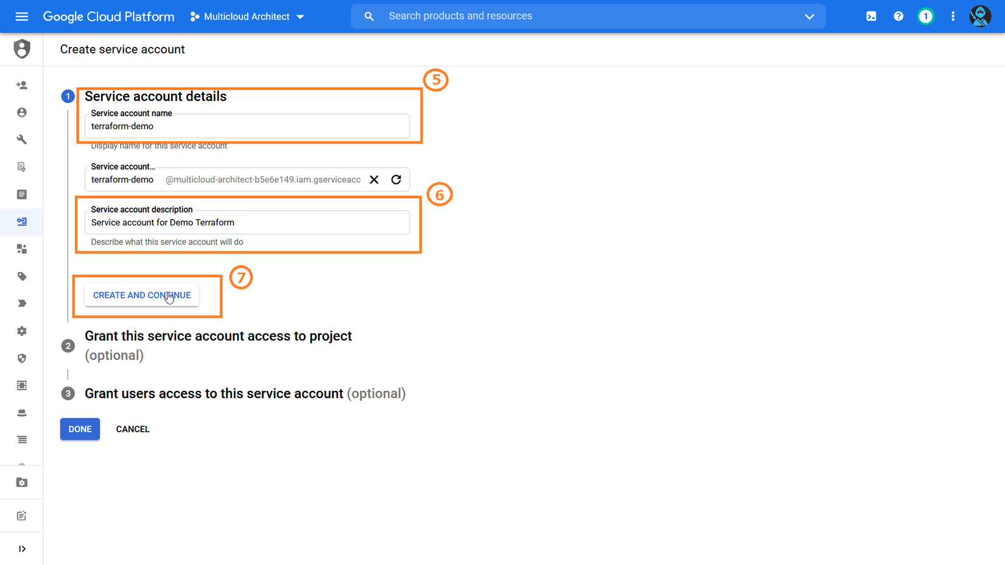The image size is (1005, 565).
Task: Open the gear Settings sidebar icon
Action: [22, 331]
